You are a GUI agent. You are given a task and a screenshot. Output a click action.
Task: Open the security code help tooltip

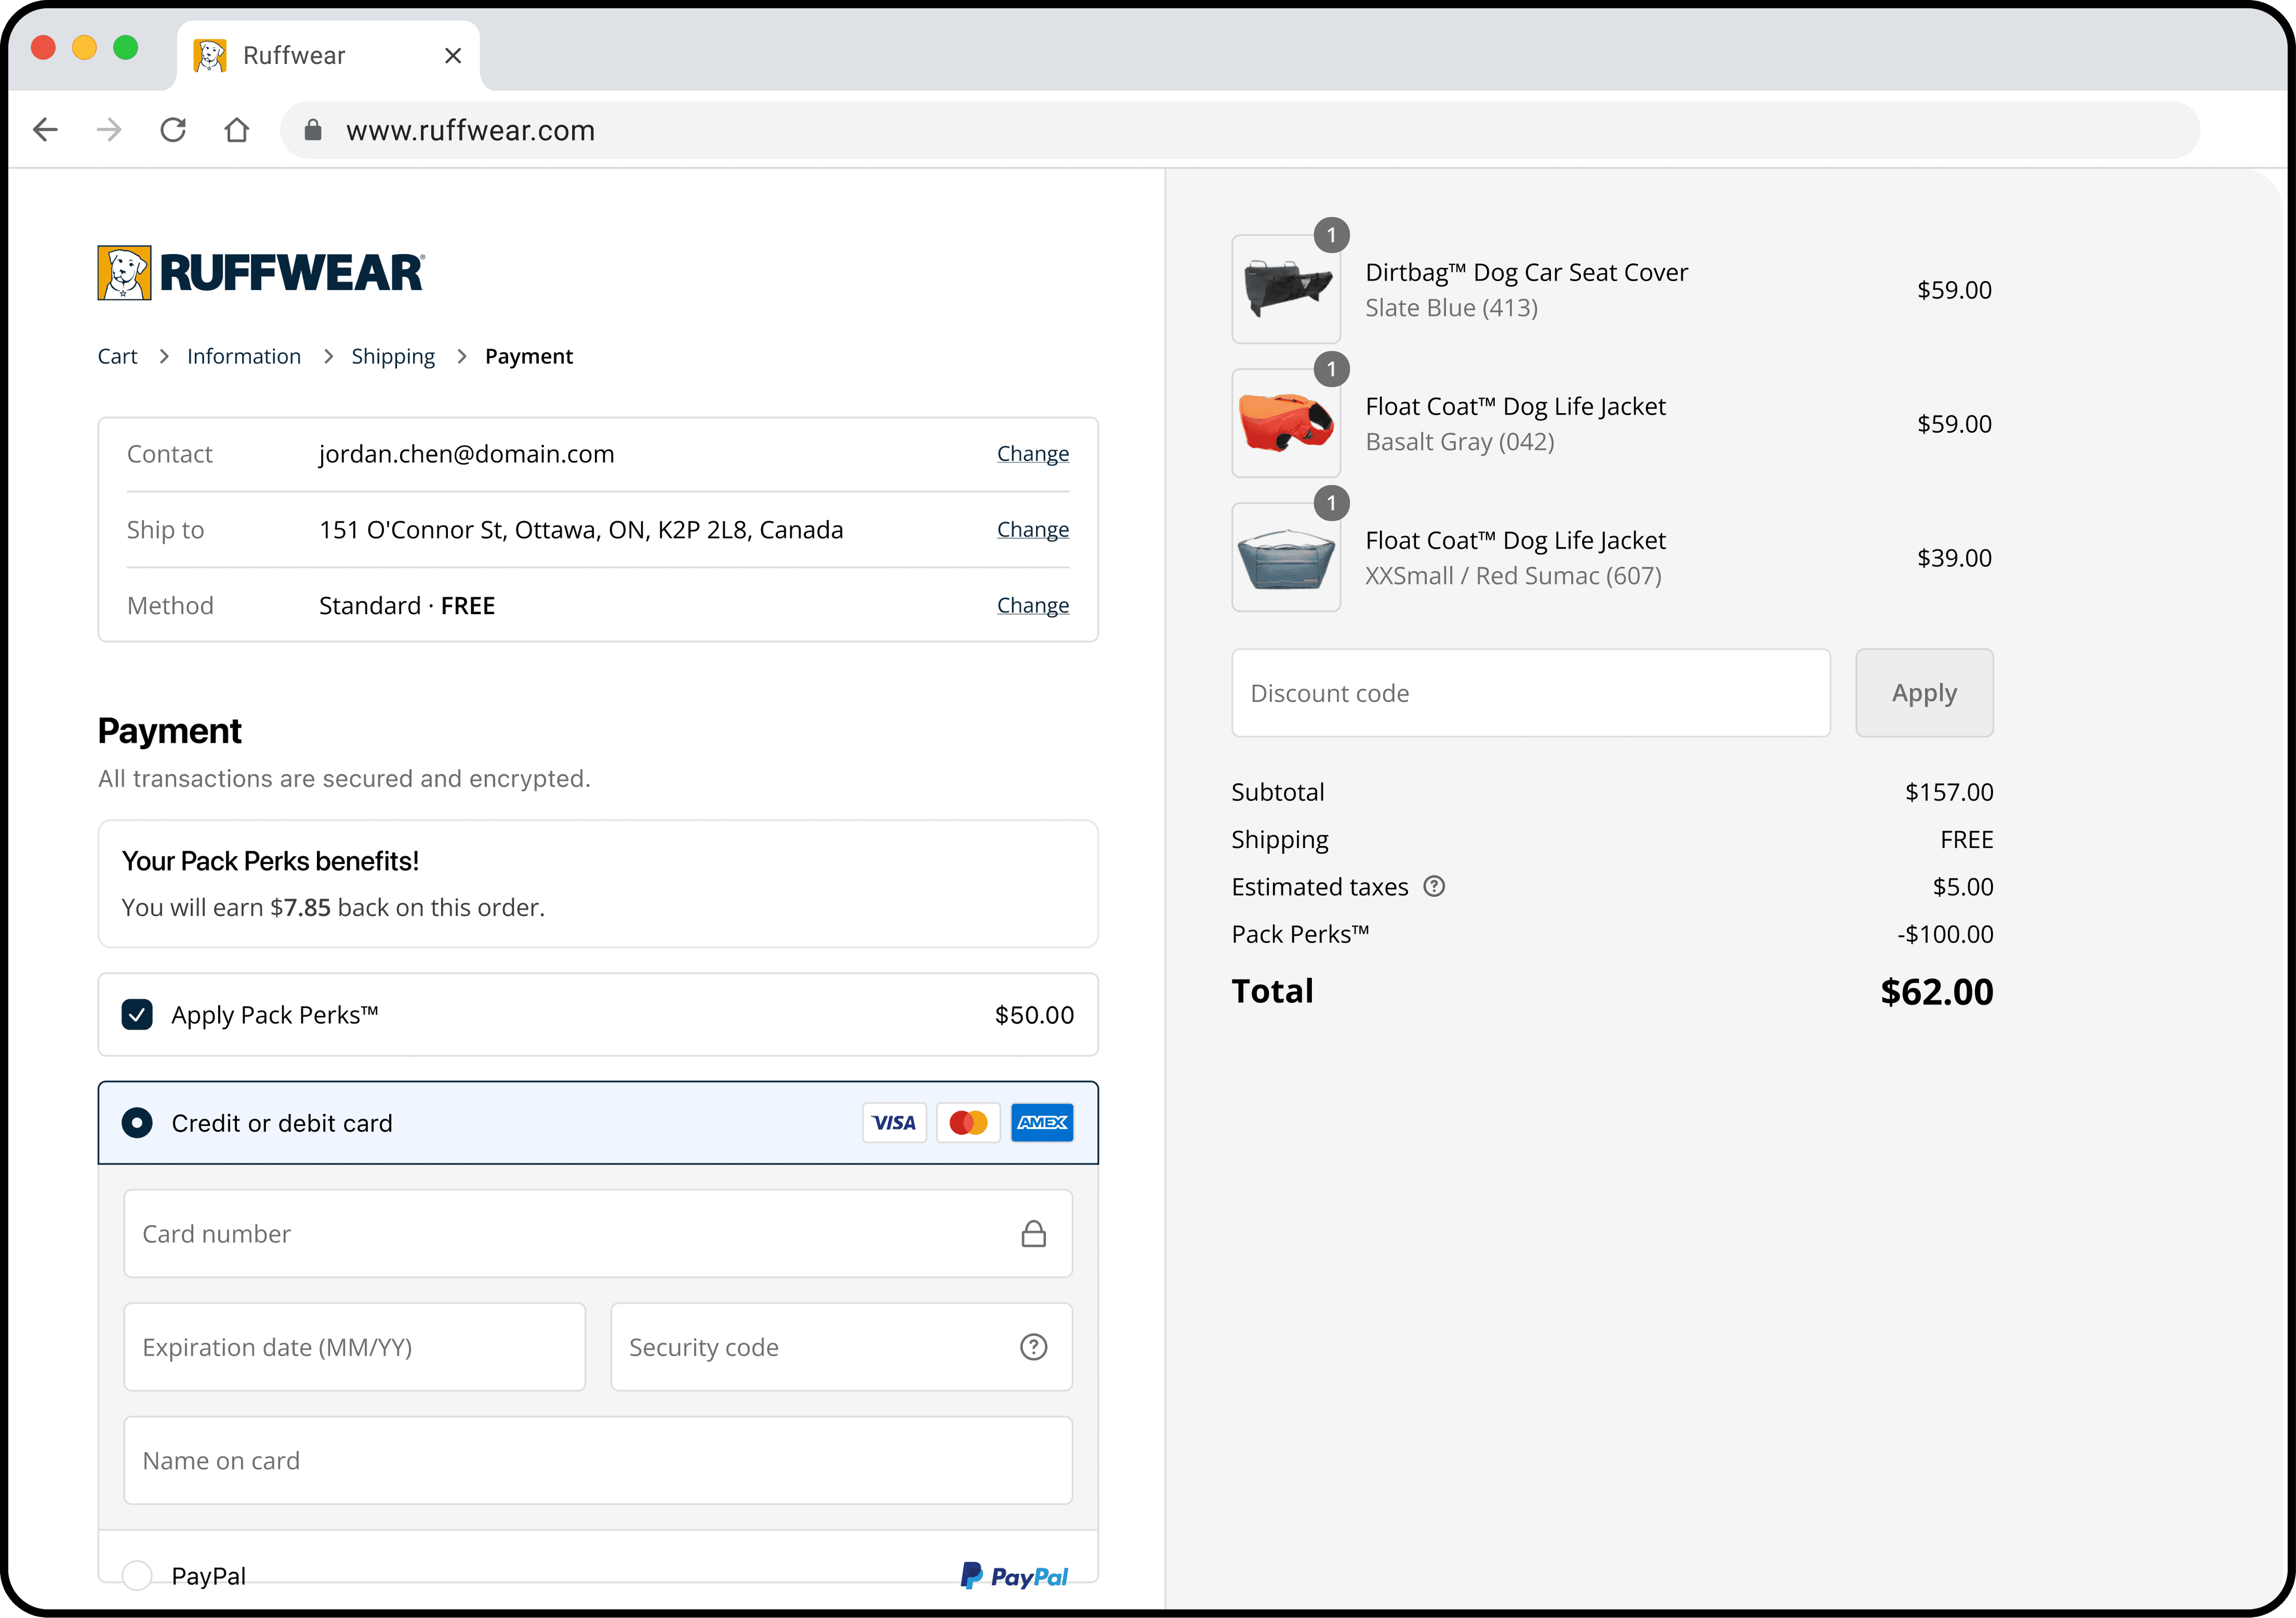[x=1033, y=1347]
